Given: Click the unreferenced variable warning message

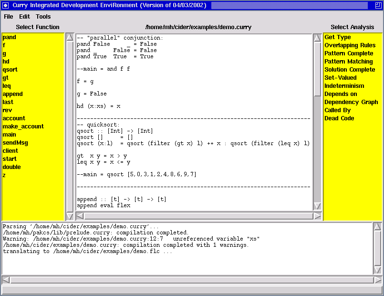Looking at the screenshot, I should [x=131, y=239].
